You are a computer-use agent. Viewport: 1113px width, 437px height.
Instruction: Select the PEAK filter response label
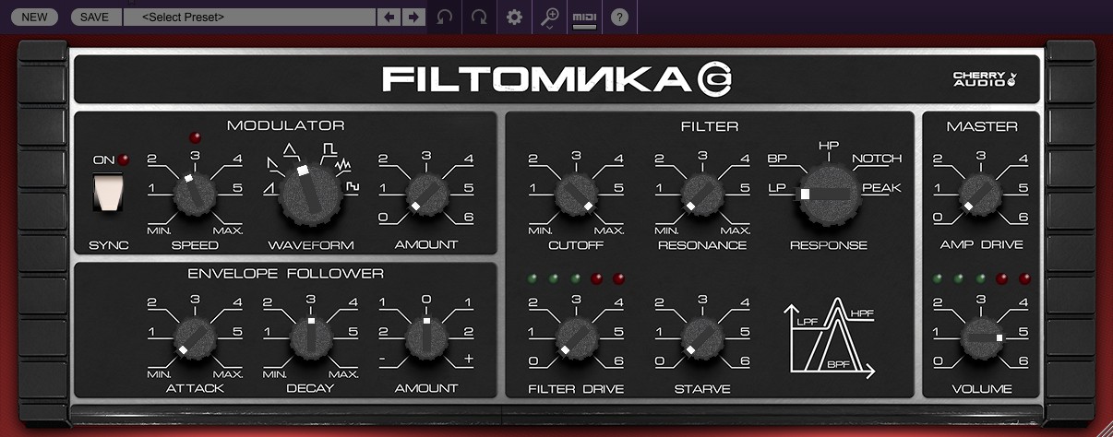click(x=881, y=187)
